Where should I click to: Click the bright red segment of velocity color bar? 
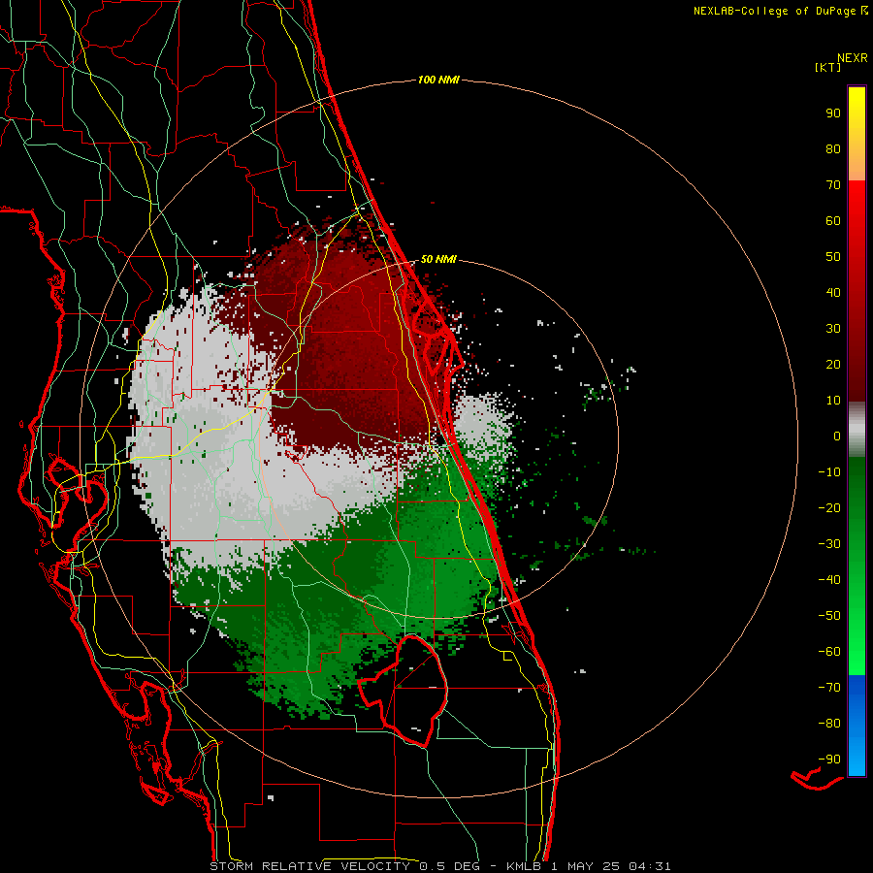click(x=857, y=223)
